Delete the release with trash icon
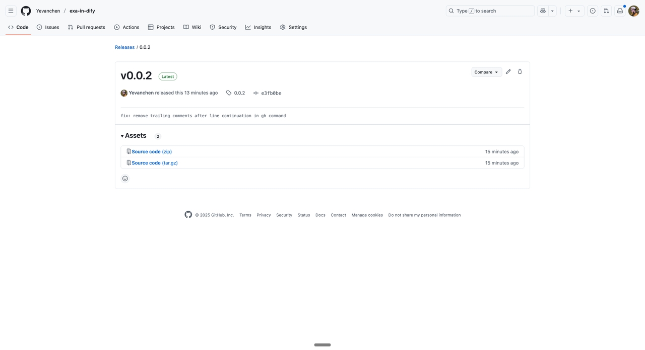Image resolution: width=645 pixels, height=350 pixels. pyautogui.click(x=520, y=72)
